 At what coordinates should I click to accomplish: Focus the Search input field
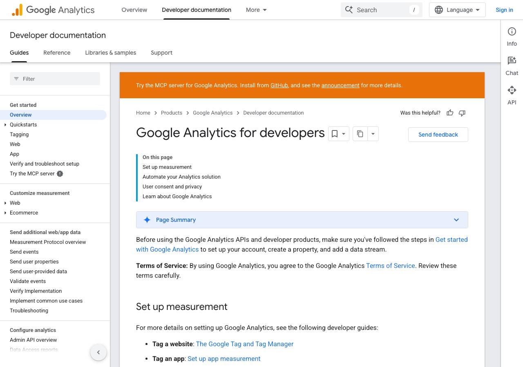click(x=381, y=10)
